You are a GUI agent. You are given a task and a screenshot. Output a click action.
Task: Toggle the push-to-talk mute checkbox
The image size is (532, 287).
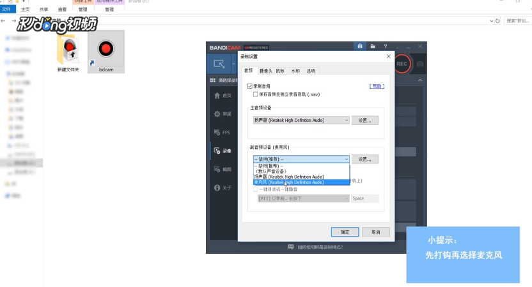[256, 189]
